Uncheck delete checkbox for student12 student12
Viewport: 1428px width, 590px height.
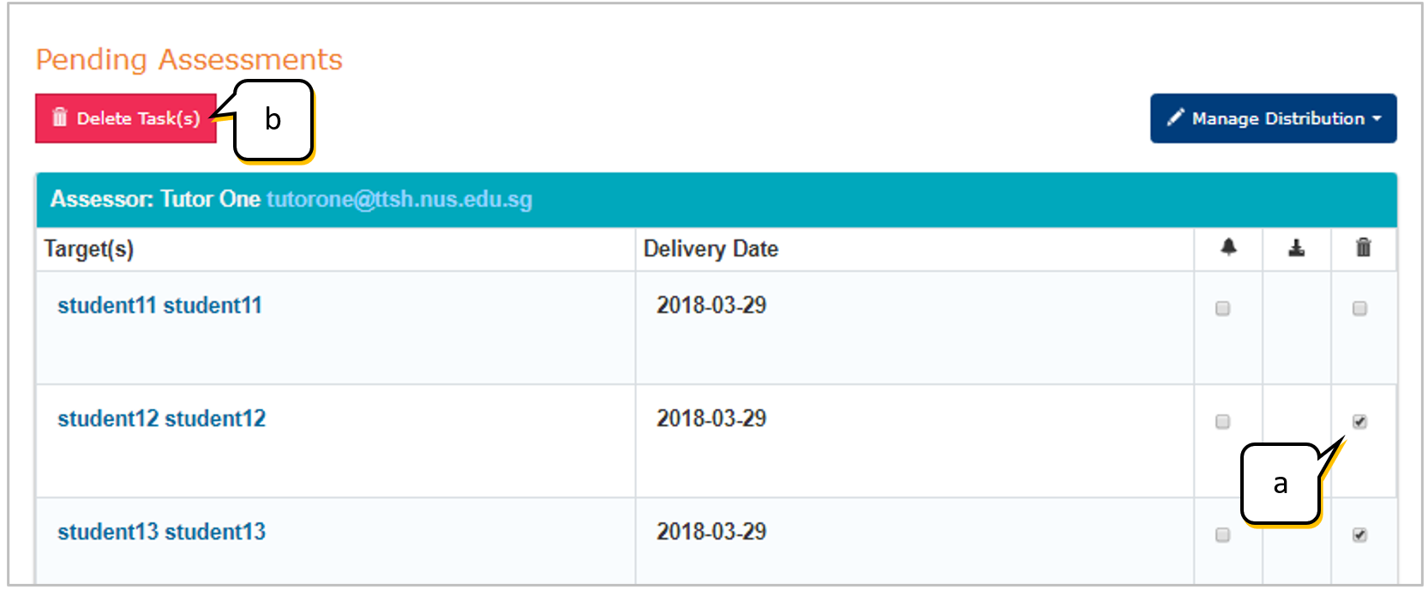(1359, 422)
